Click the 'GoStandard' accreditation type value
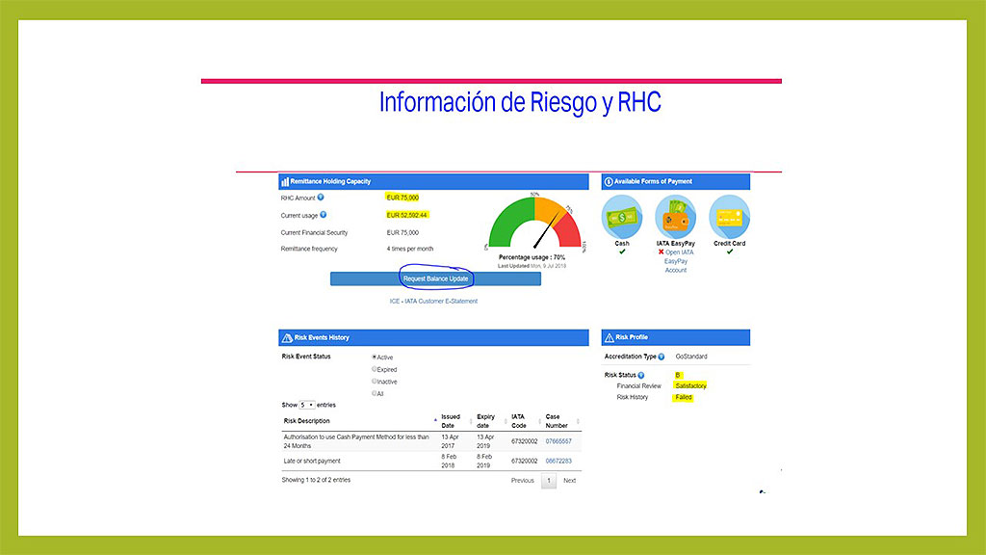986x555 pixels. click(x=691, y=357)
